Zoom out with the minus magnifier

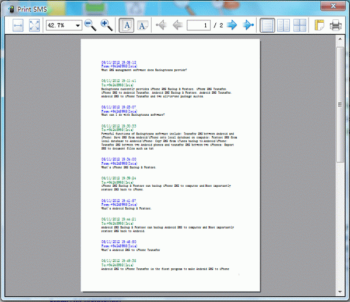tap(90, 25)
